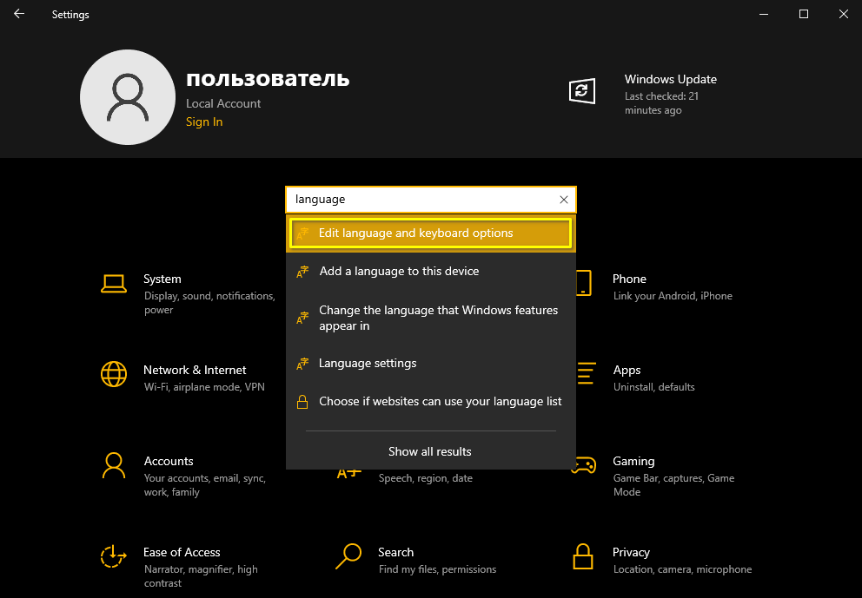This screenshot has height=598, width=862.
Task: Open the Gaming settings category
Action: (633, 462)
